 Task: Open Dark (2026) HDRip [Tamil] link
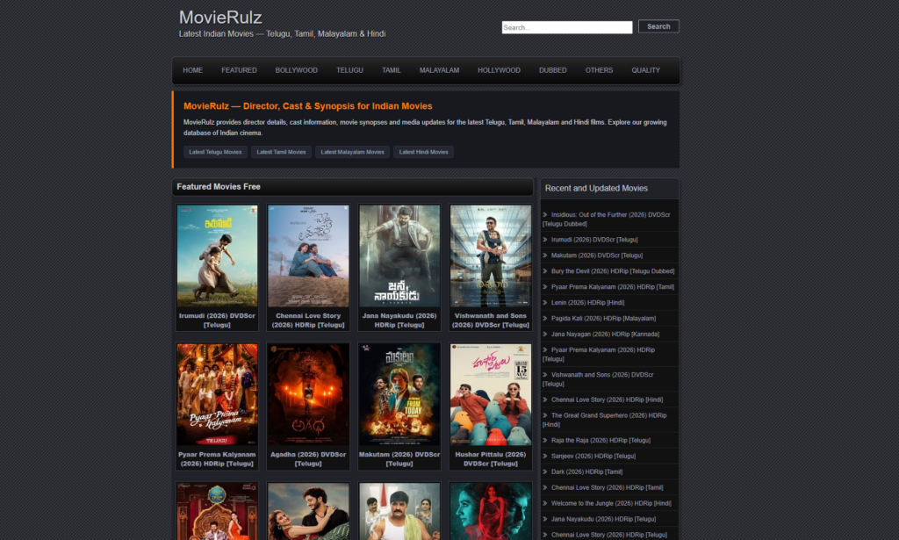(x=587, y=472)
